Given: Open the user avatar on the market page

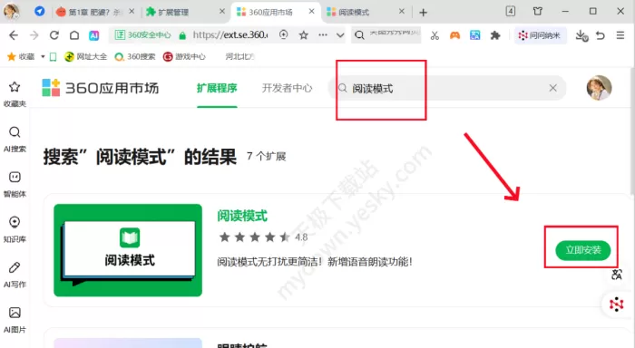Looking at the screenshot, I should [599, 87].
